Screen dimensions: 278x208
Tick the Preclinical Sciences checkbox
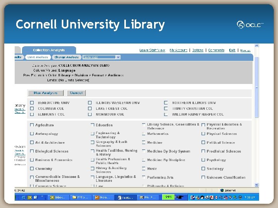click(x=203, y=151)
